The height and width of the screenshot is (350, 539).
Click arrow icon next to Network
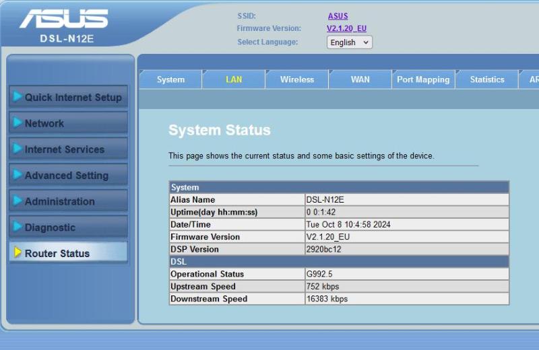click(x=18, y=123)
